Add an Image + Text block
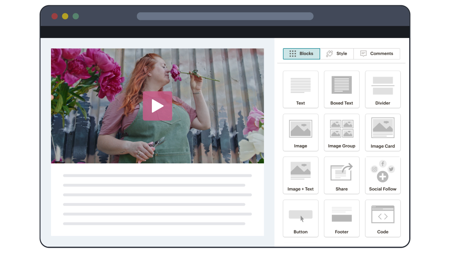 tap(301, 175)
